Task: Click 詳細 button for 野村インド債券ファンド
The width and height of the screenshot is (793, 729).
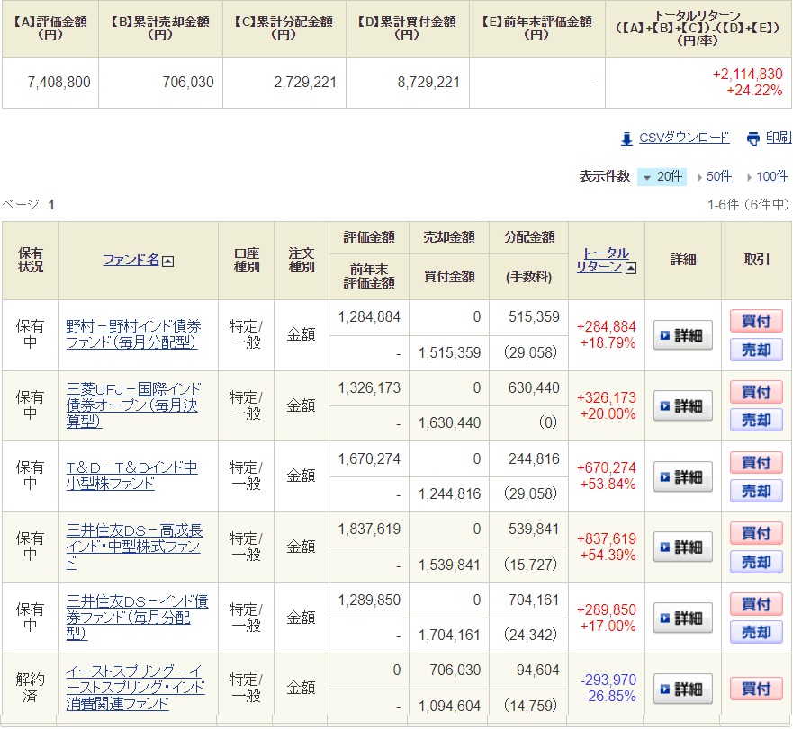Action: (x=682, y=335)
